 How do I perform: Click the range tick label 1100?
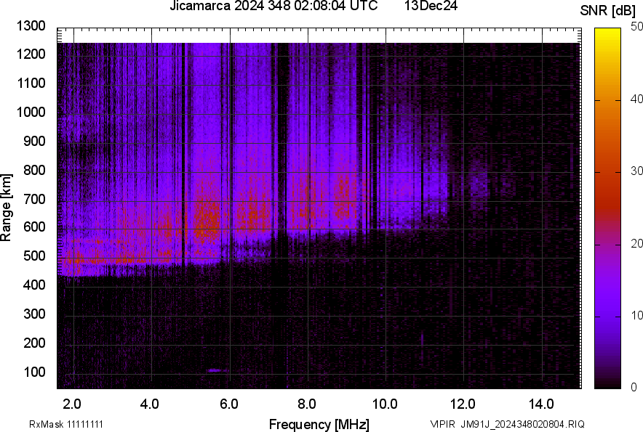click(x=31, y=83)
